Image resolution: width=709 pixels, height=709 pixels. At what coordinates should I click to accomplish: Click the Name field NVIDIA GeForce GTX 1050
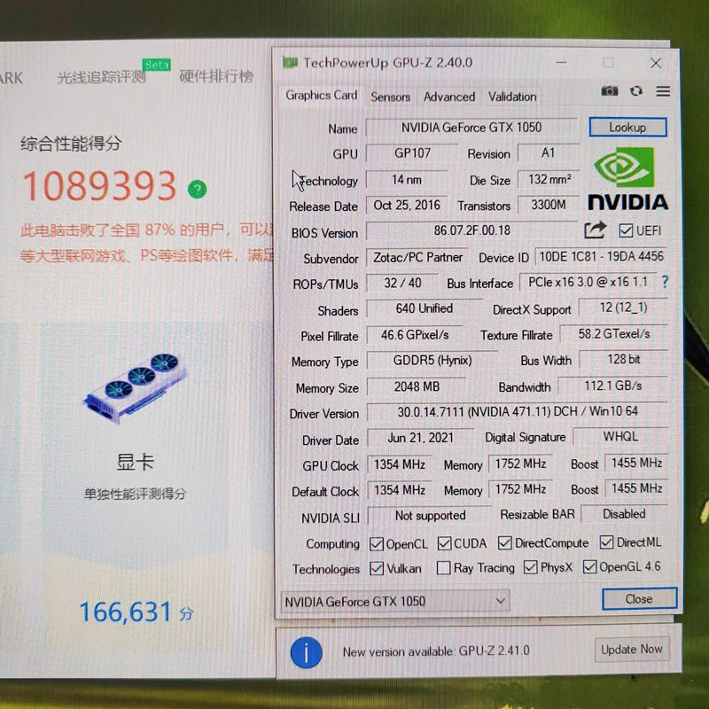point(471,128)
